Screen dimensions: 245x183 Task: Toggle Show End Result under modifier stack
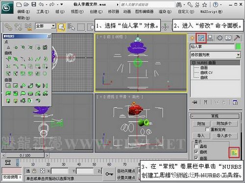point(205,102)
